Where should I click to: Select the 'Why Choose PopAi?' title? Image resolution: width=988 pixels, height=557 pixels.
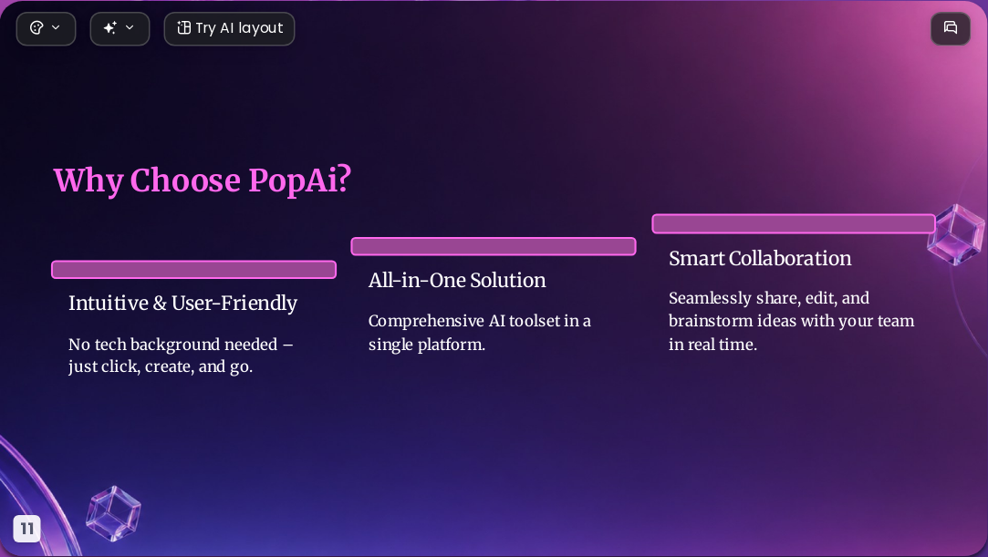[x=203, y=181]
